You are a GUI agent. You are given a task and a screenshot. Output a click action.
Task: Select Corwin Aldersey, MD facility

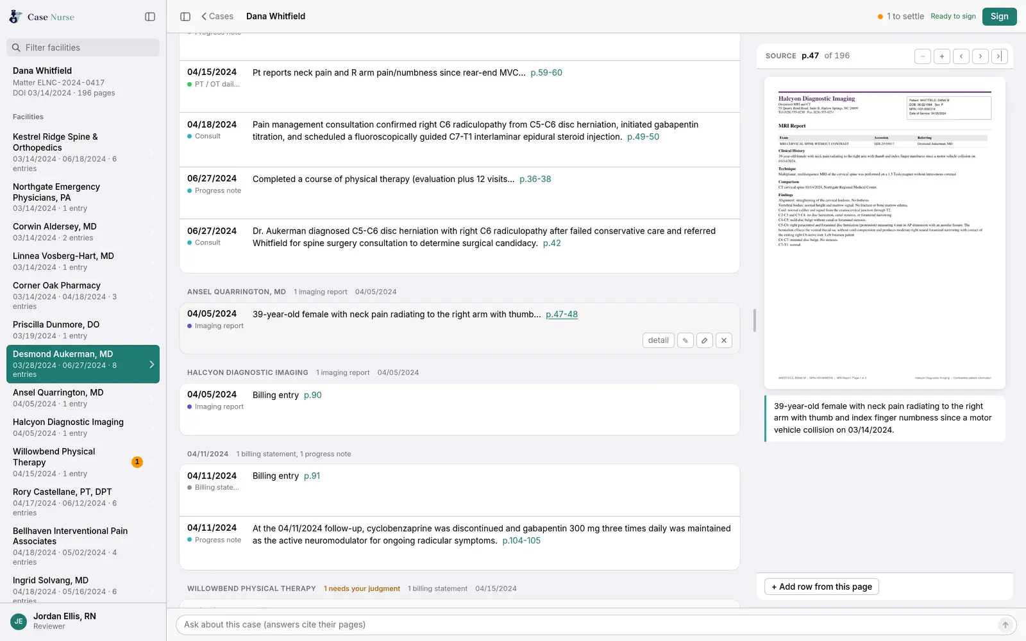(83, 232)
